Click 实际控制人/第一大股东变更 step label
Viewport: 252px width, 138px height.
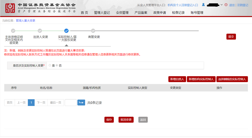click(x=67, y=38)
